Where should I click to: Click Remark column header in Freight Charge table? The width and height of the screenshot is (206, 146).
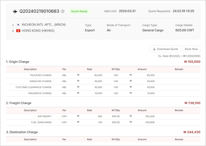179,110
